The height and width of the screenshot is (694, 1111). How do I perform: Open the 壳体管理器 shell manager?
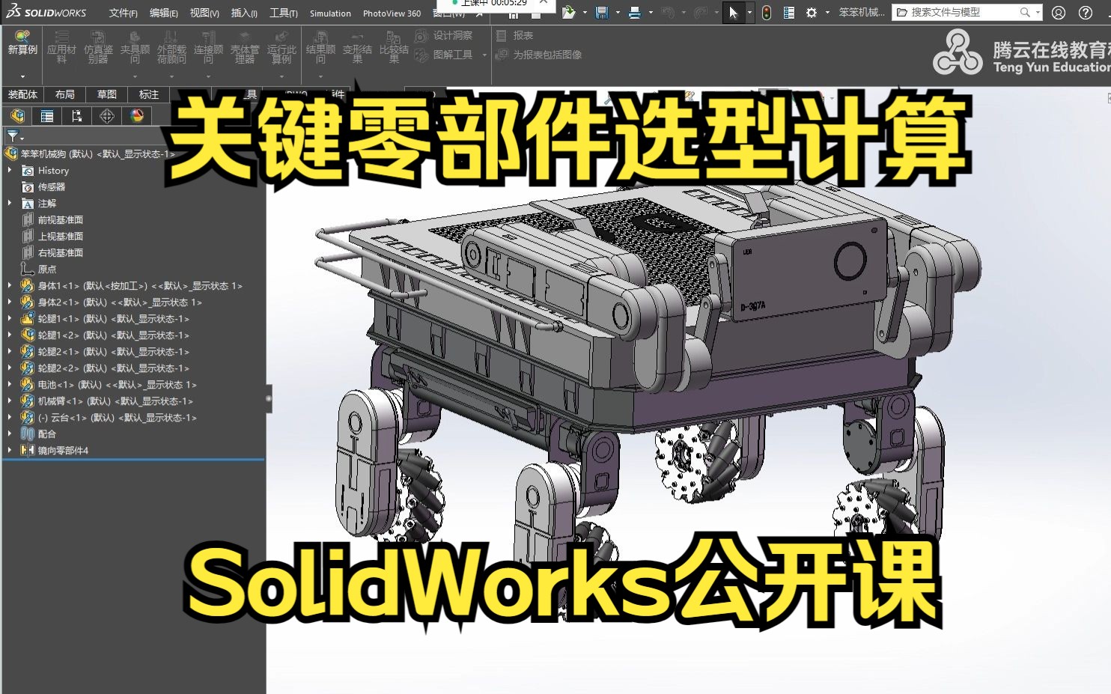click(245, 47)
